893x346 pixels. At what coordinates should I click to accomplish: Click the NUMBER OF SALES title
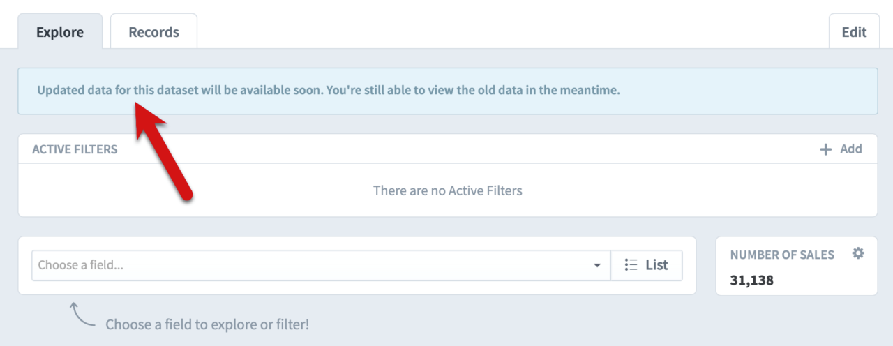tap(782, 255)
